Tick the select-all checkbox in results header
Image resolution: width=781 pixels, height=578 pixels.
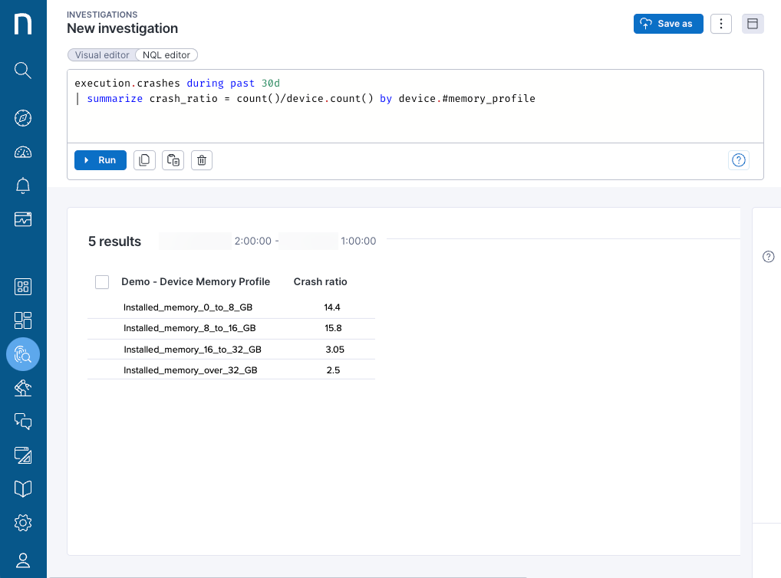click(102, 282)
